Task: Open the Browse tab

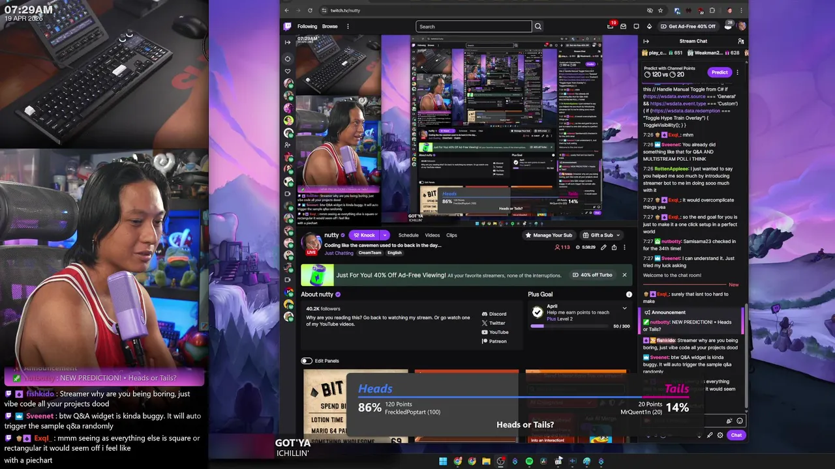Action: (330, 27)
